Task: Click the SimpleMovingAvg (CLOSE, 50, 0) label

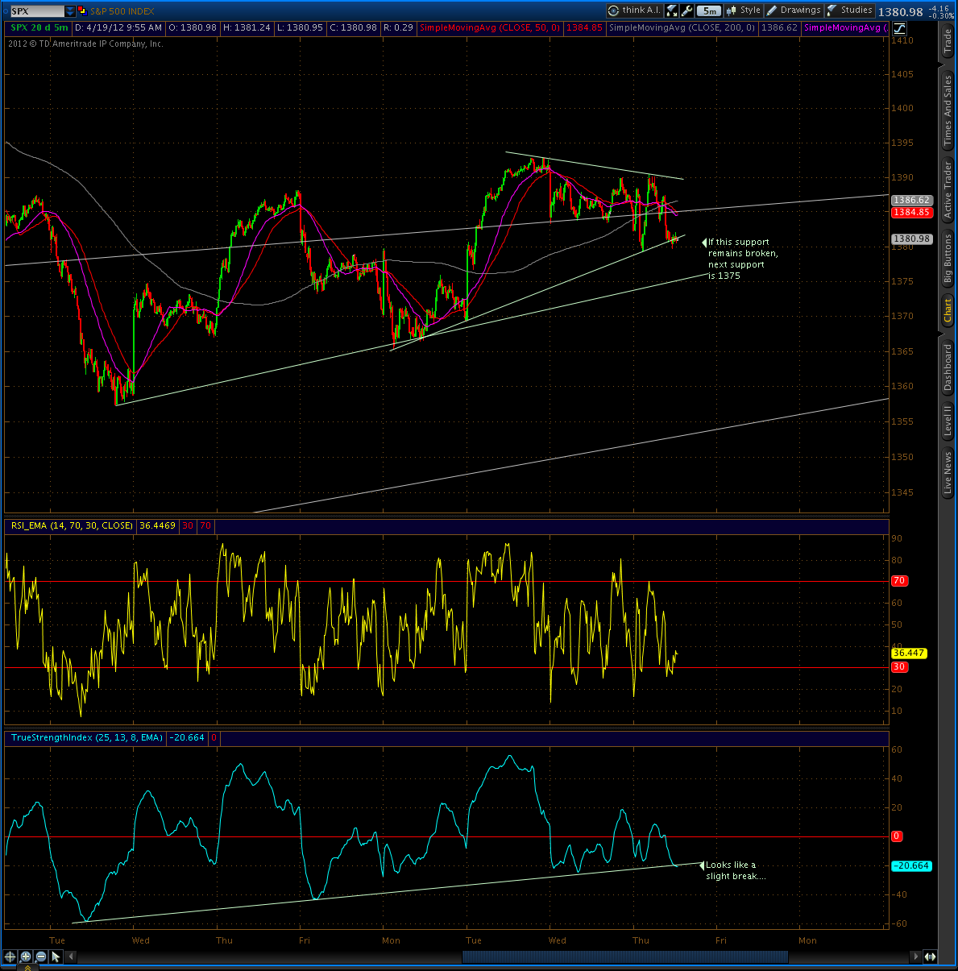Action: click(x=490, y=28)
